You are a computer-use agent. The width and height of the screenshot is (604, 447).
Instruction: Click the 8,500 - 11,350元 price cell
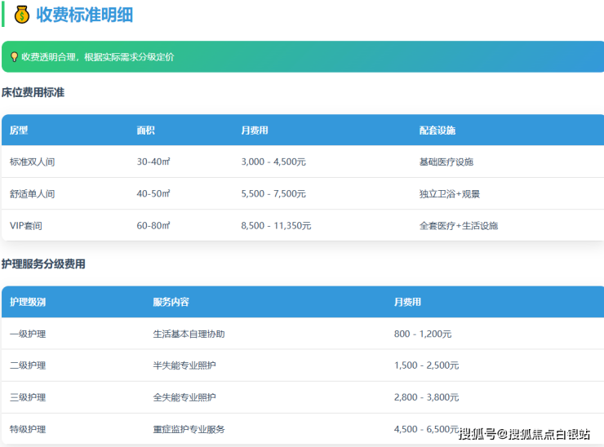pyautogui.click(x=276, y=226)
